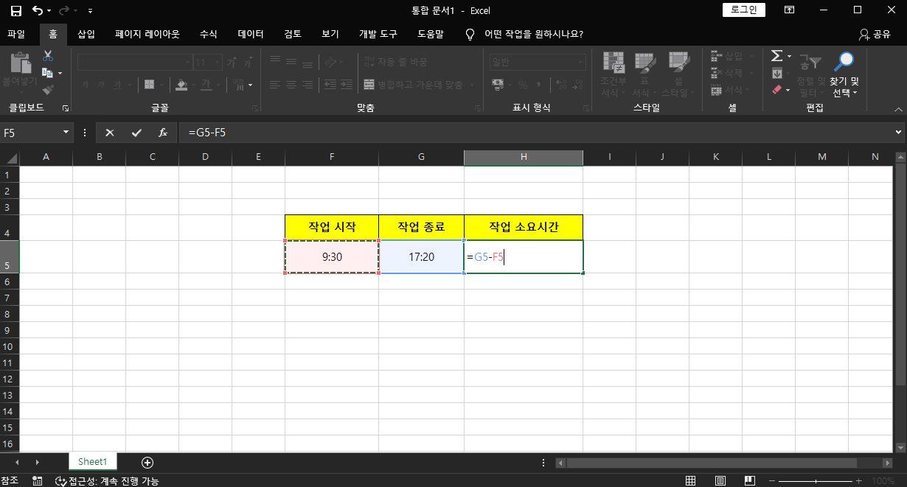Expand the formula bar chevron
The height and width of the screenshot is (487, 907).
[x=898, y=133]
